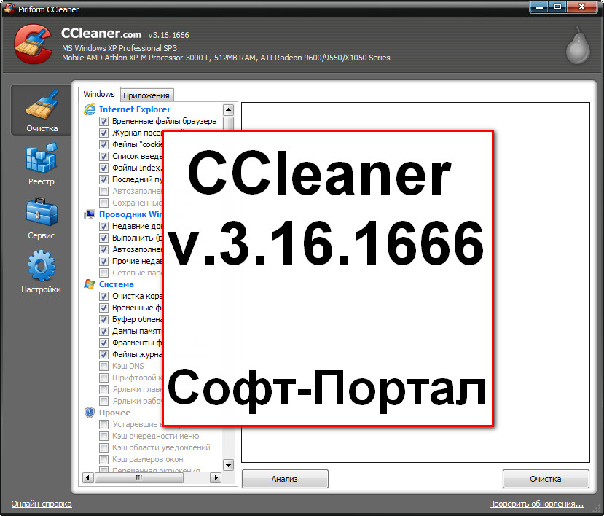Toggle Выполнить checkbox under Проводник
604x516 pixels.
coord(103,238)
